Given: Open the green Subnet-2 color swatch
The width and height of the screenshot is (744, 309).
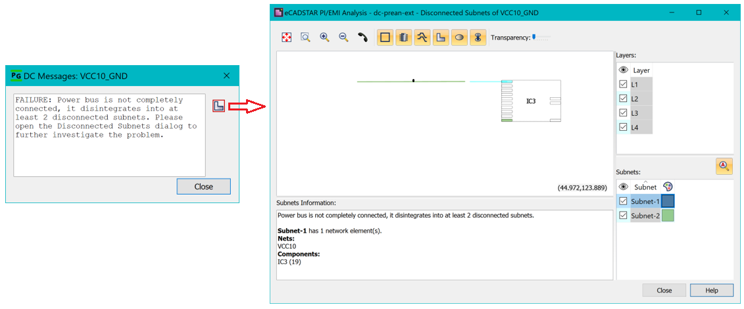Looking at the screenshot, I should coord(668,216).
